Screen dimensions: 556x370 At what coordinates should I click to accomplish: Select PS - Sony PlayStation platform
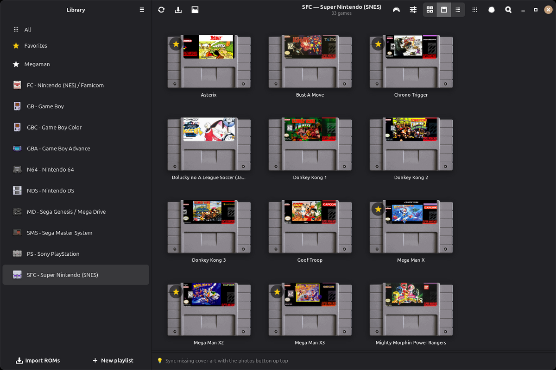click(x=76, y=253)
